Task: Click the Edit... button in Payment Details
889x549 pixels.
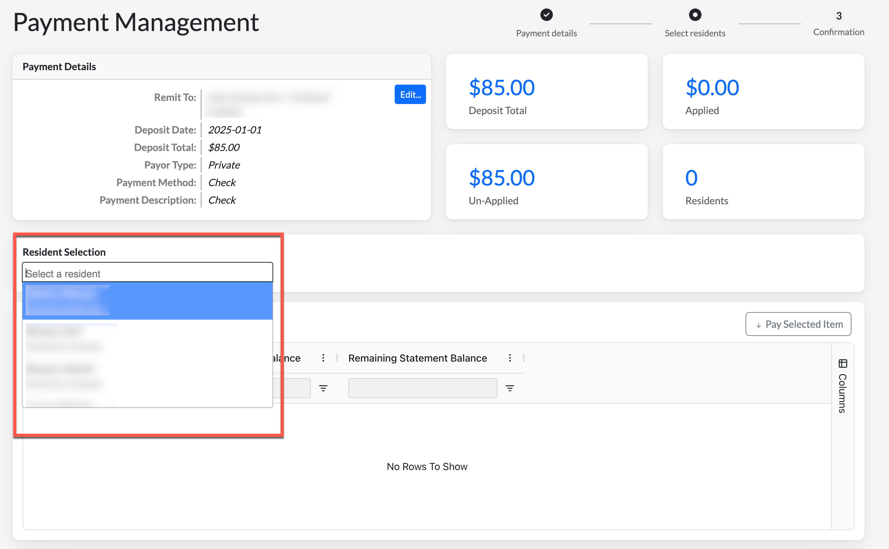Action: pos(410,94)
